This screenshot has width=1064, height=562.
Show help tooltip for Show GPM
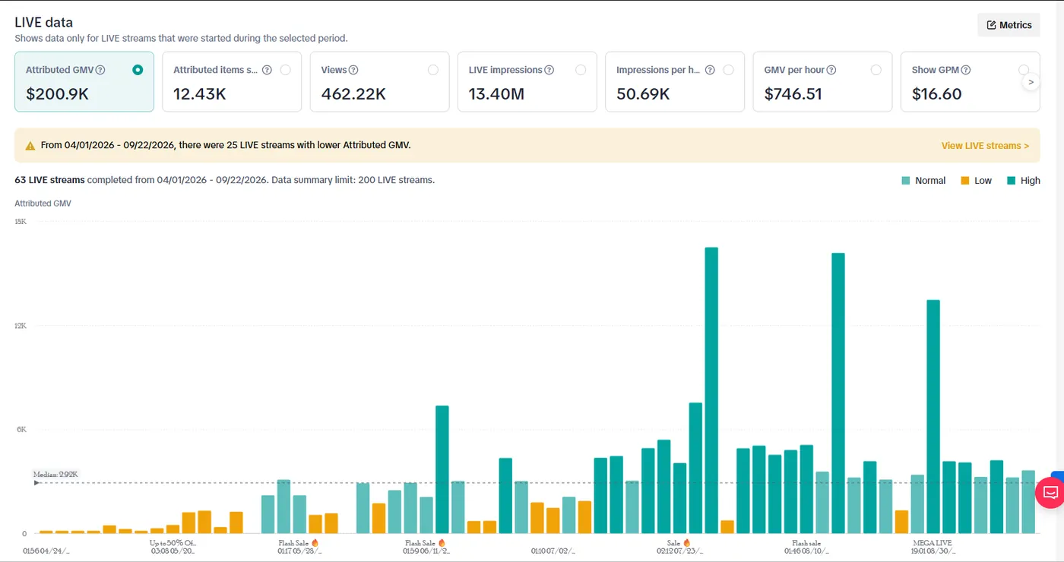point(965,70)
